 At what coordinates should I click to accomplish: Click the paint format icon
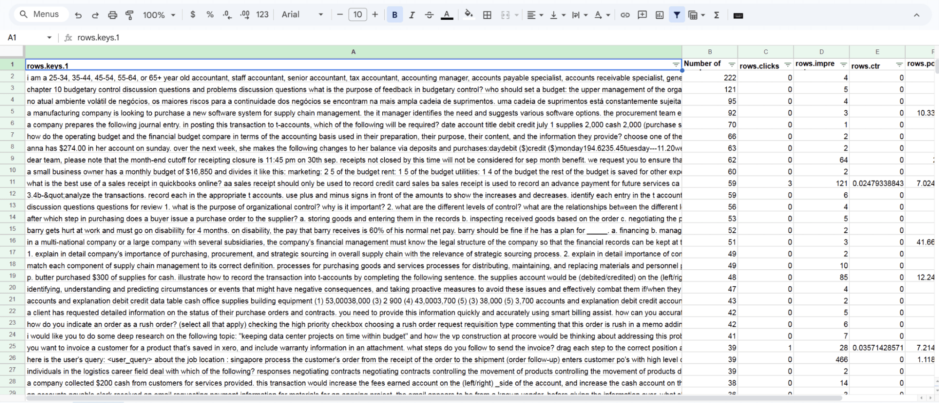click(129, 15)
